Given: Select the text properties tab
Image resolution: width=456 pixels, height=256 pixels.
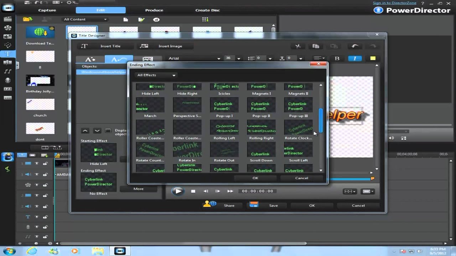Looking at the screenshot, I should click(90, 59).
